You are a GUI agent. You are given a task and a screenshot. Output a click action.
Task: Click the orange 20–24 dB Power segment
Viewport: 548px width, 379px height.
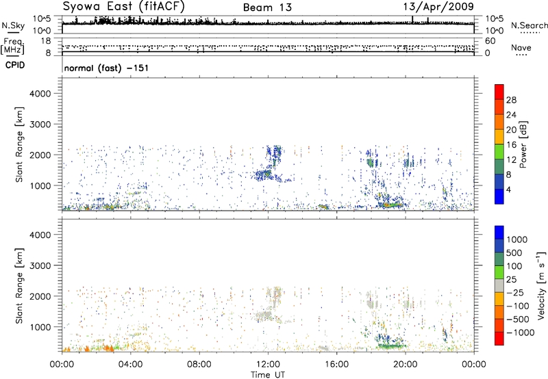pos(499,122)
